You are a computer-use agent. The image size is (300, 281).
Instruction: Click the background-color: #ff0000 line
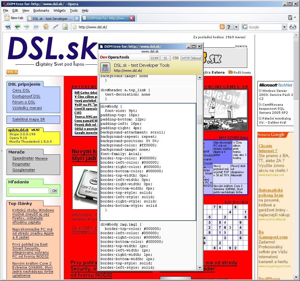coord(128,145)
